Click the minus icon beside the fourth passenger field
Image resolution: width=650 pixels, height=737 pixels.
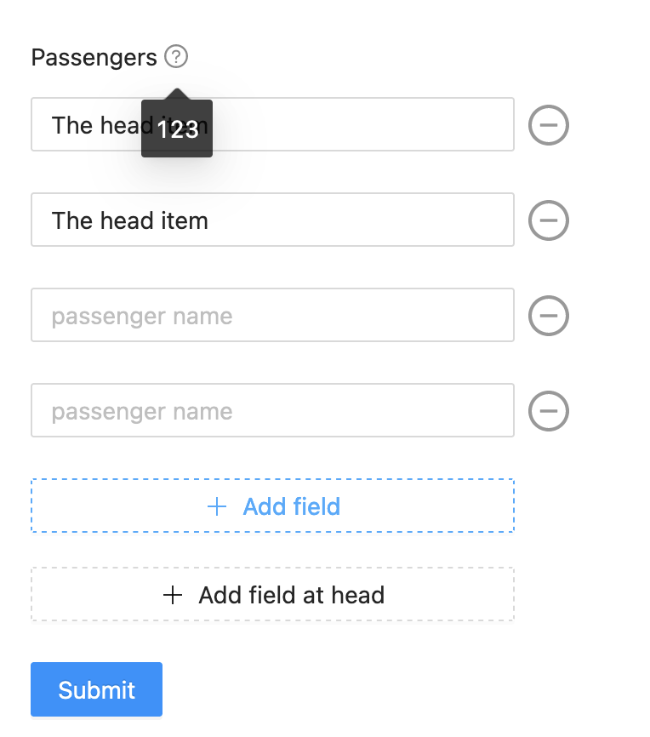click(x=549, y=411)
